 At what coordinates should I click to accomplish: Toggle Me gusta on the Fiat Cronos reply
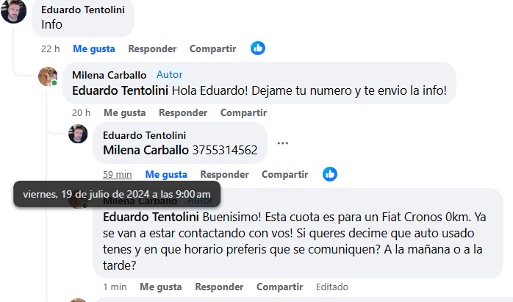coord(161,287)
